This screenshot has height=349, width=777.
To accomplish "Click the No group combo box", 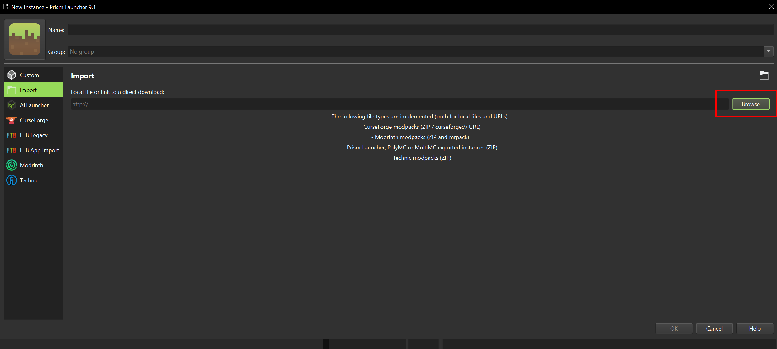I will tap(414, 52).
